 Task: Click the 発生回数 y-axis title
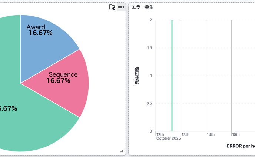[137, 76]
